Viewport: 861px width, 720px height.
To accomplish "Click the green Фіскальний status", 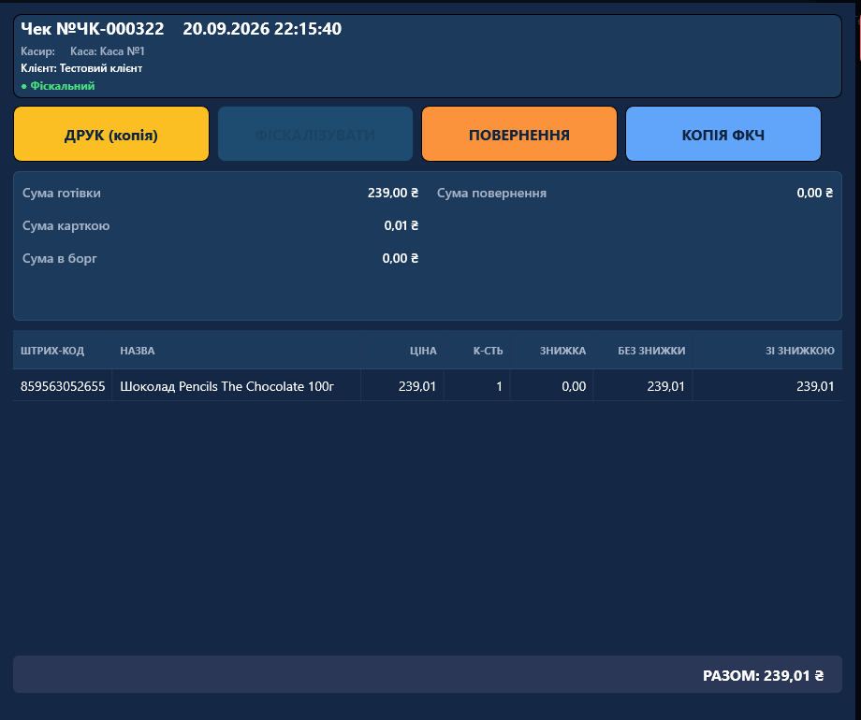I will [x=58, y=86].
